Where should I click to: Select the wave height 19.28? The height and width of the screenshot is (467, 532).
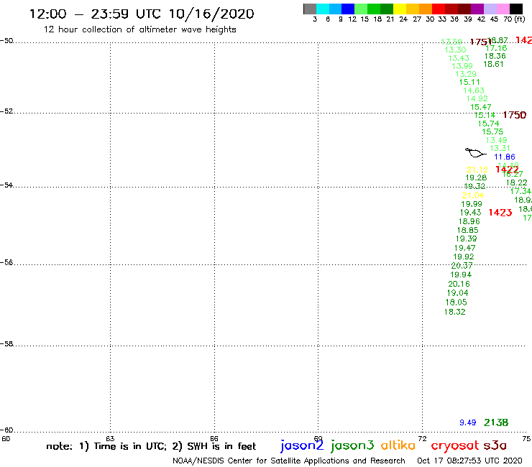click(476, 177)
